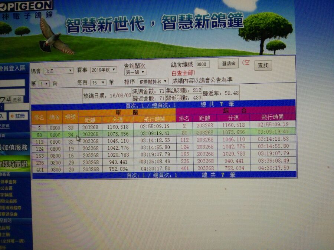Click 單關 speed value 1160.518
334x250 pixels.
[x=118, y=127]
